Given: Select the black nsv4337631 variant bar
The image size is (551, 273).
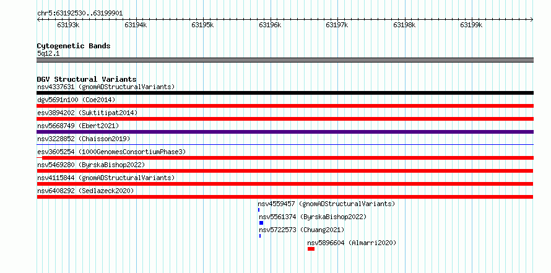Looking at the screenshot, I should (x=285, y=93).
